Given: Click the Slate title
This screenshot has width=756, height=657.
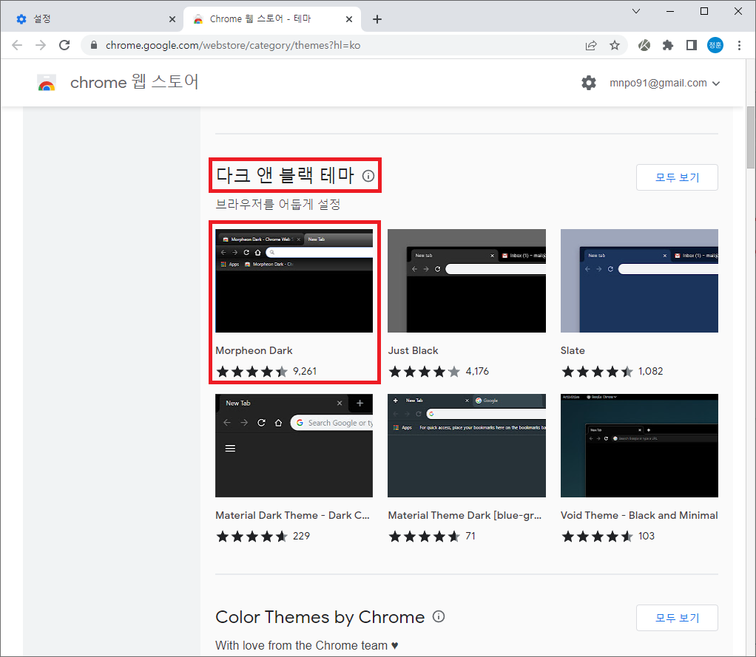Looking at the screenshot, I should [573, 350].
